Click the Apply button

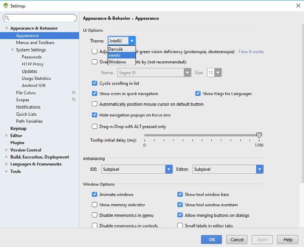coord(262,240)
